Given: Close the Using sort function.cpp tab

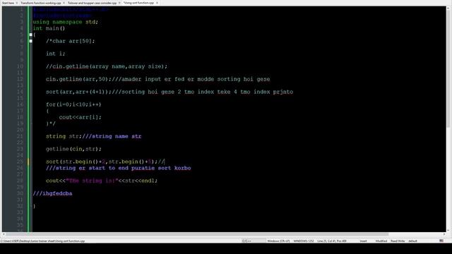Looking at the screenshot, I should point(157,3).
